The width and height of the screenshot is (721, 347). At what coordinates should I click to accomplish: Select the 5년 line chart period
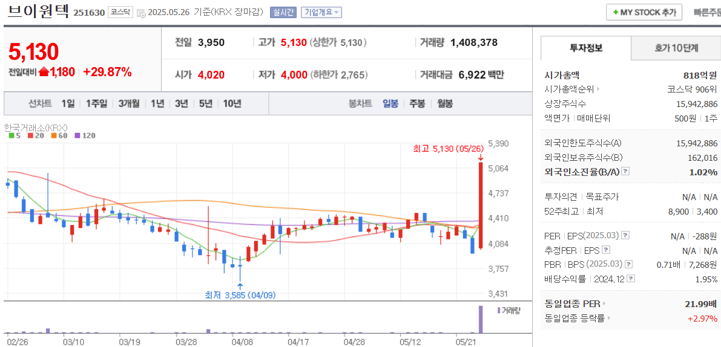pos(206,104)
